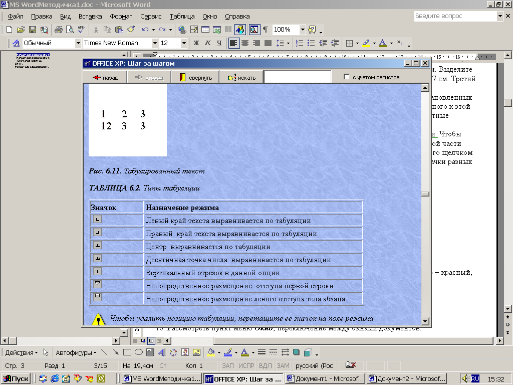Image resolution: width=513 pixels, height=385 pixels.
Task: Select the Line drawing tool
Action: pos(104,352)
